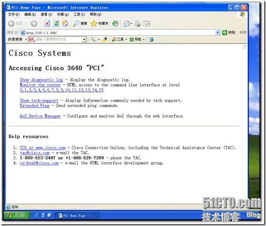Expand the 导航 dropdown arrow on search toolbar
The height and width of the screenshot is (226, 266).
coord(144,39)
